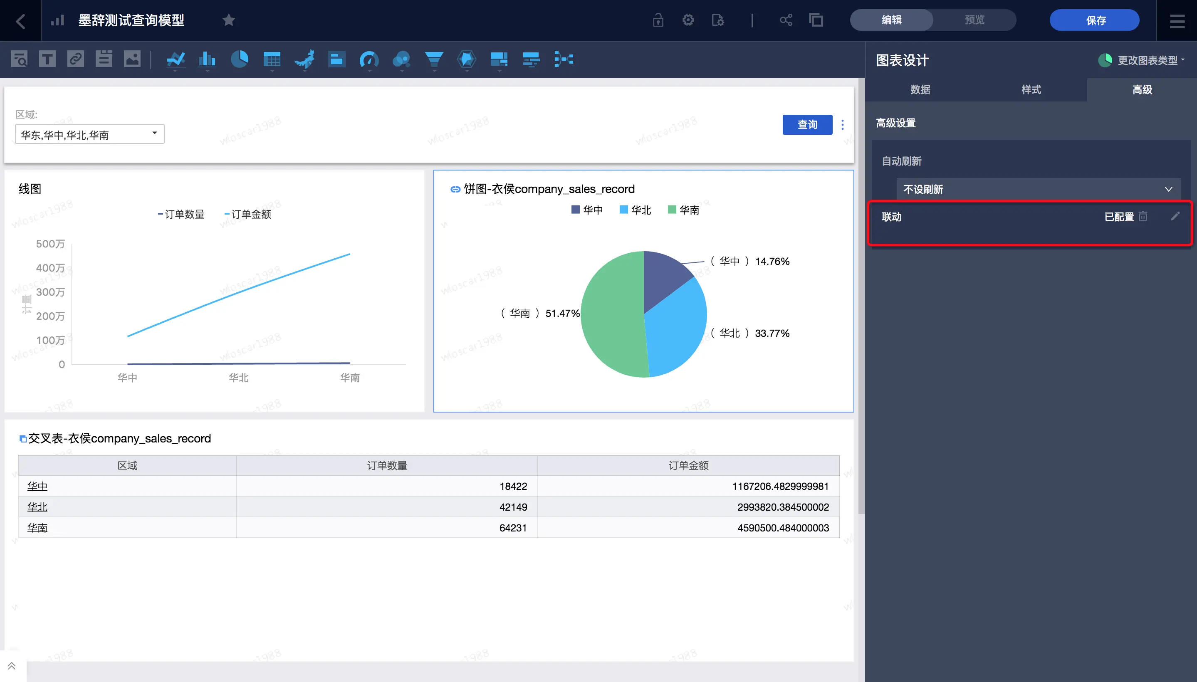Add a gauge dashboard chart
Image resolution: width=1197 pixels, height=682 pixels.
368,59
